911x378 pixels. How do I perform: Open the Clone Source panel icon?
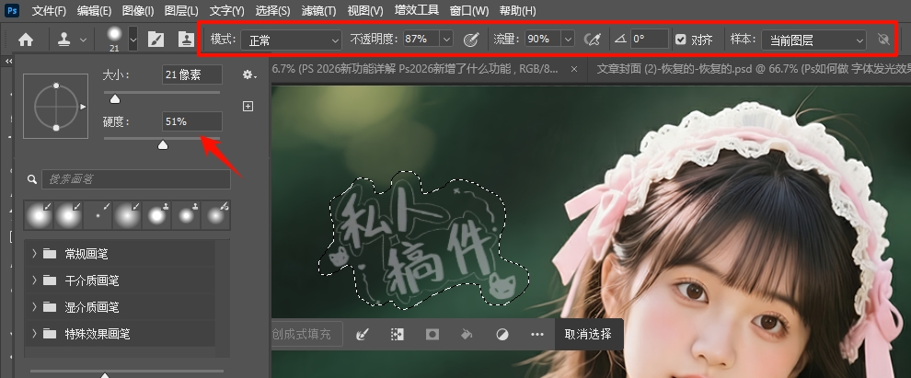point(186,40)
